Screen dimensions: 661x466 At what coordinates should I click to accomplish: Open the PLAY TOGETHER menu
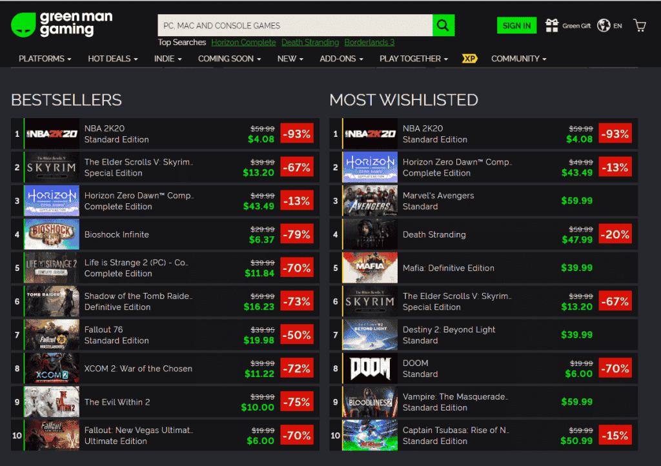pyautogui.click(x=410, y=59)
